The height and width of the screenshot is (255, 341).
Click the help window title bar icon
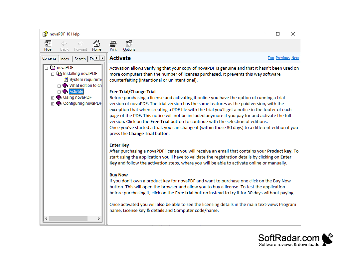coord(45,34)
